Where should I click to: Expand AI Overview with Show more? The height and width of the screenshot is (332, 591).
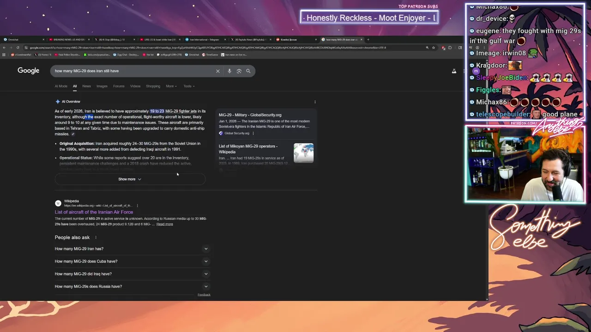[x=130, y=179]
